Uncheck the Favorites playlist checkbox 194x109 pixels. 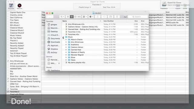pos(8,89)
